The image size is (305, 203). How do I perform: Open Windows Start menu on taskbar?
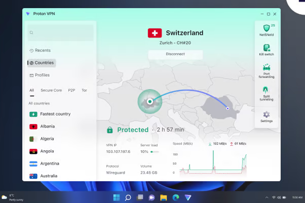[x=117, y=197]
